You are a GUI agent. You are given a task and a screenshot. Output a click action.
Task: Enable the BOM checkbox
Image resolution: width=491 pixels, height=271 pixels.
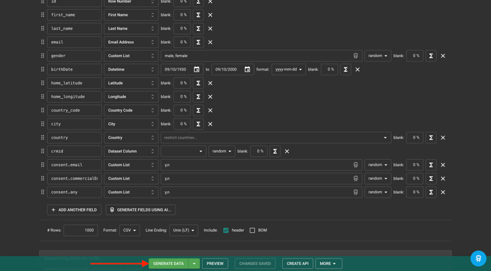(252, 230)
